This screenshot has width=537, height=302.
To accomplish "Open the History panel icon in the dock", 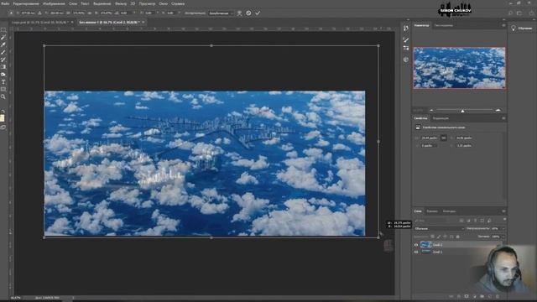I will [x=406, y=29].
